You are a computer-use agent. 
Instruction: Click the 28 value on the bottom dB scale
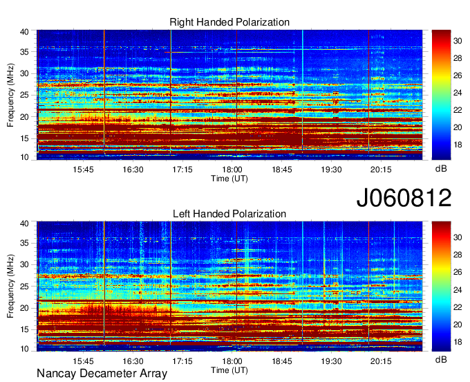pyautogui.click(x=458, y=255)
